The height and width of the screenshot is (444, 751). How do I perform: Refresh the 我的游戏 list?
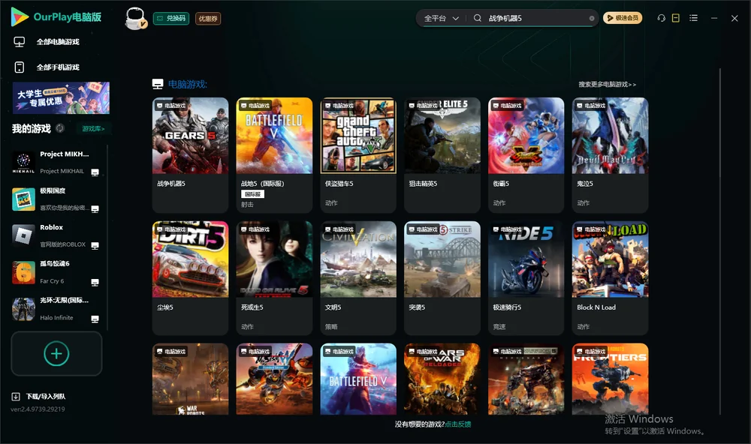pos(60,128)
